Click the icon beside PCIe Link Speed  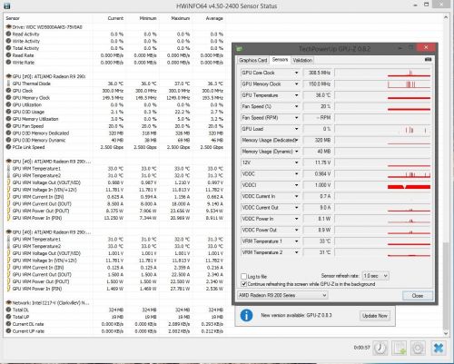[x=8, y=147]
